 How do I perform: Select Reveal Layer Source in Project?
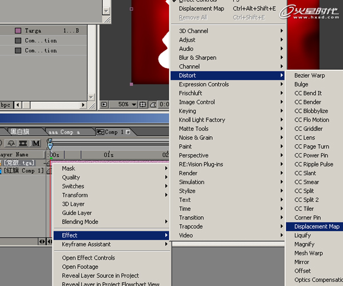(x=101, y=276)
